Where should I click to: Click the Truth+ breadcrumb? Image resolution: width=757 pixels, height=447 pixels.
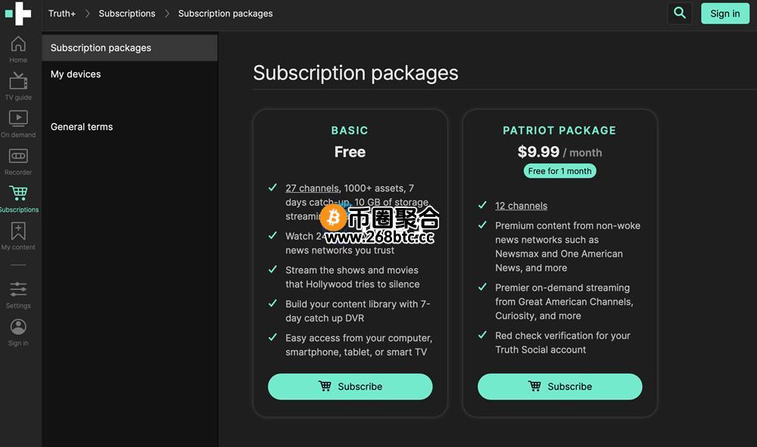[x=62, y=14]
